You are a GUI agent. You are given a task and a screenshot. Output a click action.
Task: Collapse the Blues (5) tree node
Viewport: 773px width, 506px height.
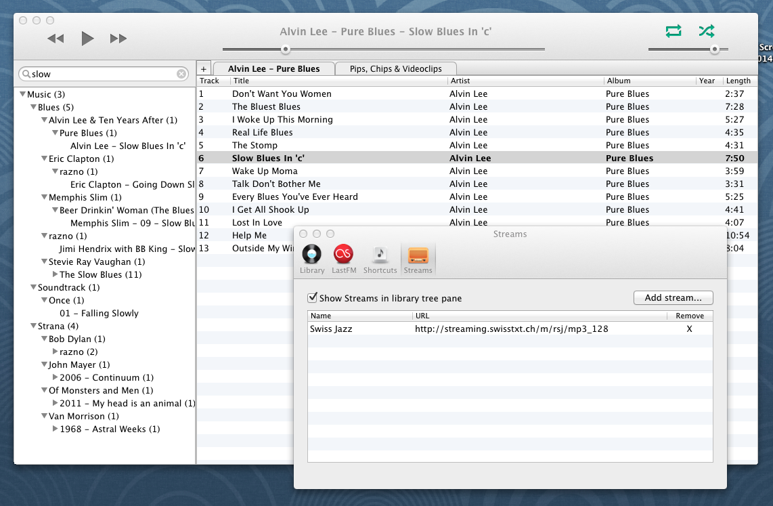[x=34, y=107]
